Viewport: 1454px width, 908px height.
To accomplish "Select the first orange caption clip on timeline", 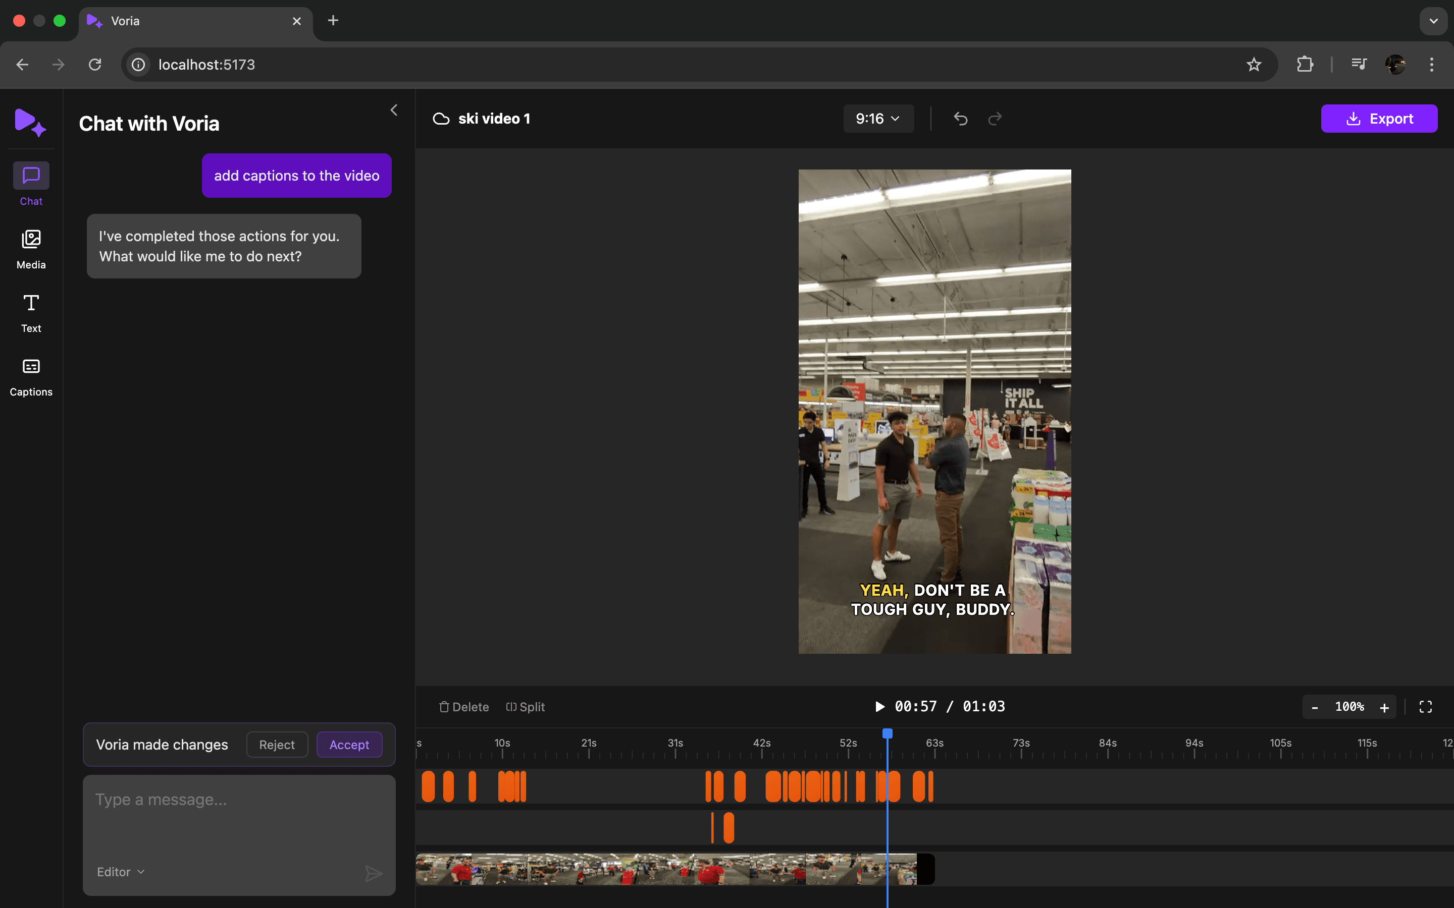I will click(428, 786).
